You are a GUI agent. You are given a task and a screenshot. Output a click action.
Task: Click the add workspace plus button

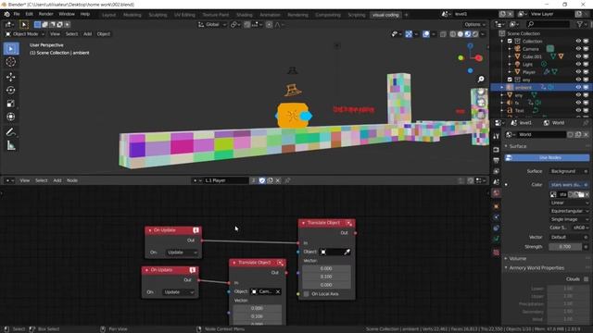tap(407, 15)
